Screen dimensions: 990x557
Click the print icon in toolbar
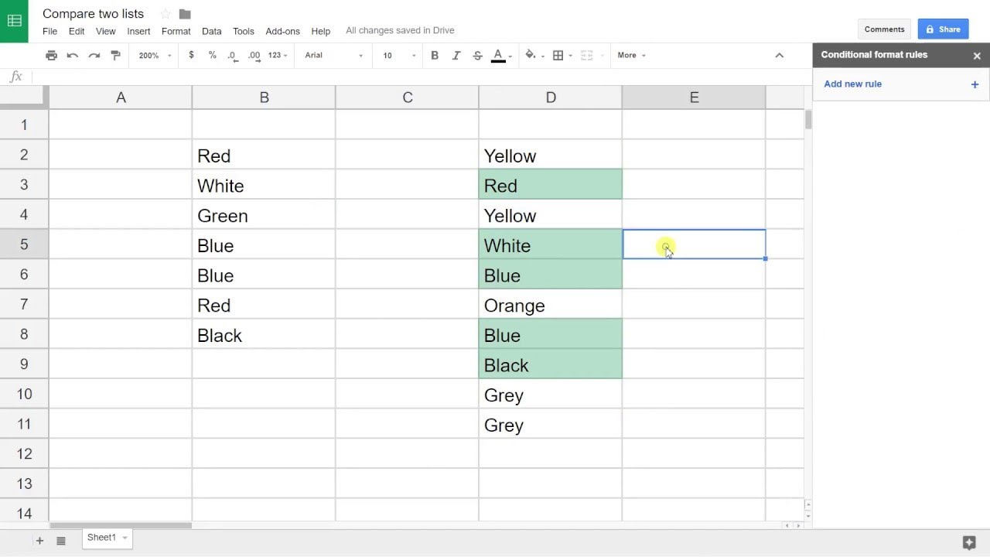(51, 55)
